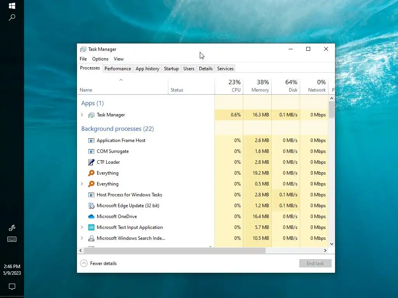Click the horizontal scroll right arrow

tap(325, 250)
